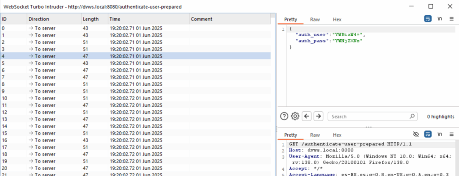Select message row with ID 7
Image resolution: width=459 pixels, height=176 pixels.
135,77
